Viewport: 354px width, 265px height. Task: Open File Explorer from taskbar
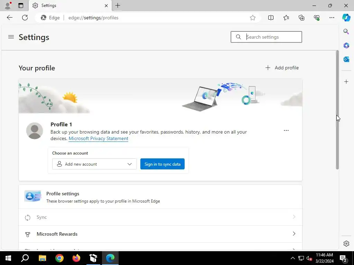42,258
